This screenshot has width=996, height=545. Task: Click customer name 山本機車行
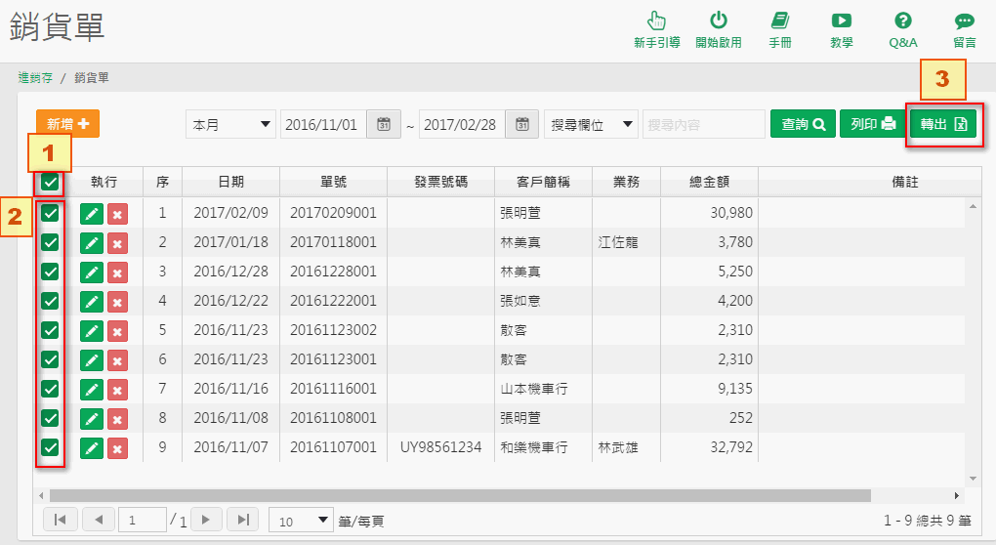click(x=533, y=389)
